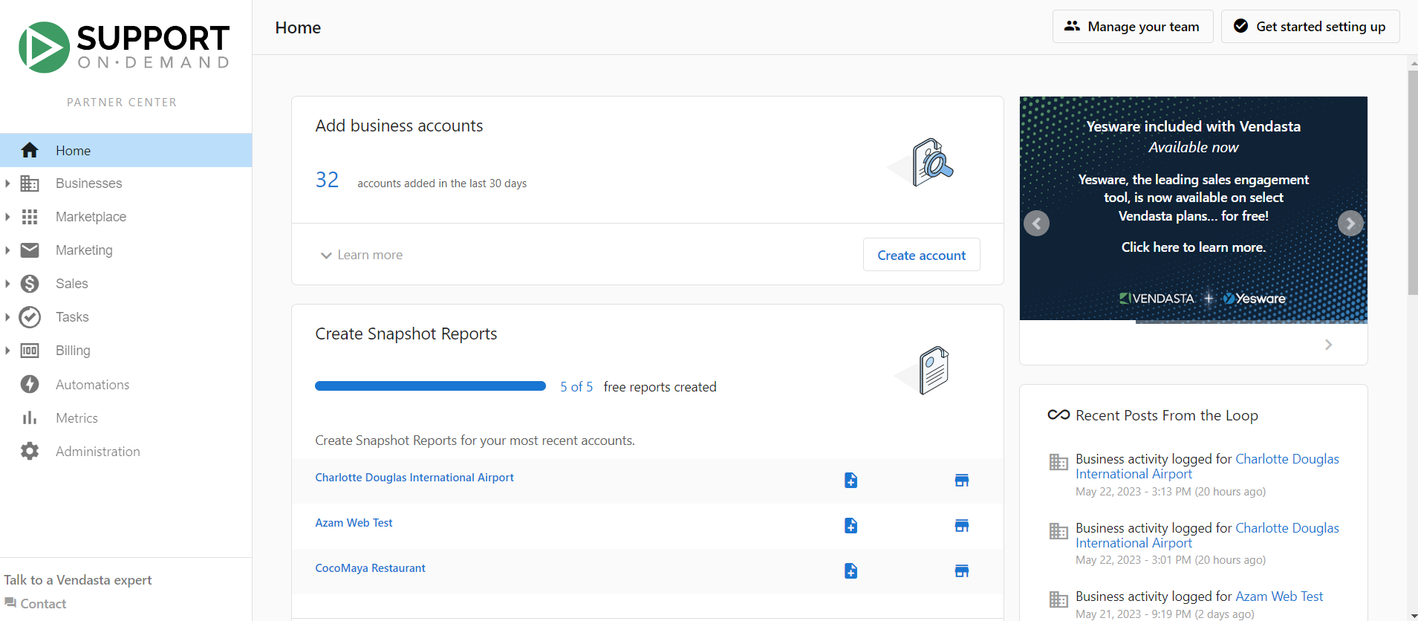Click the Support On Demand logo

pos(124,47)
